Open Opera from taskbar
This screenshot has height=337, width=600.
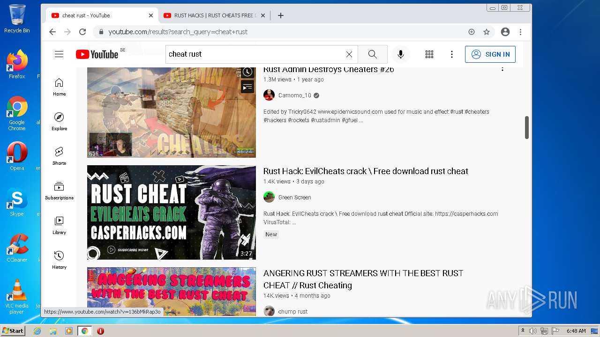coord(100,331)
